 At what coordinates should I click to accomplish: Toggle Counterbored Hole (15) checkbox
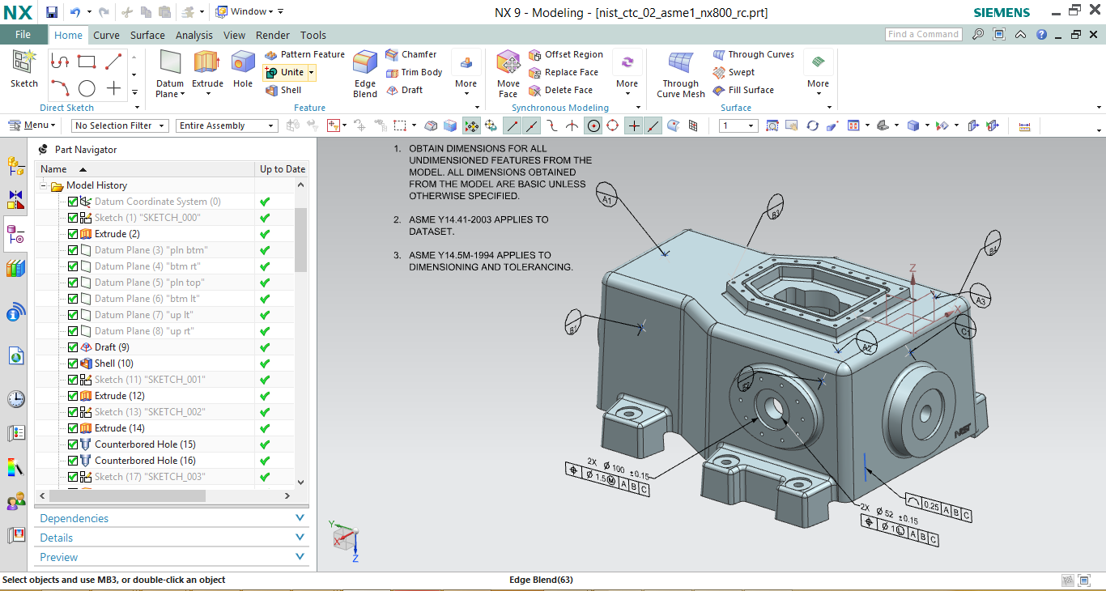73,444
